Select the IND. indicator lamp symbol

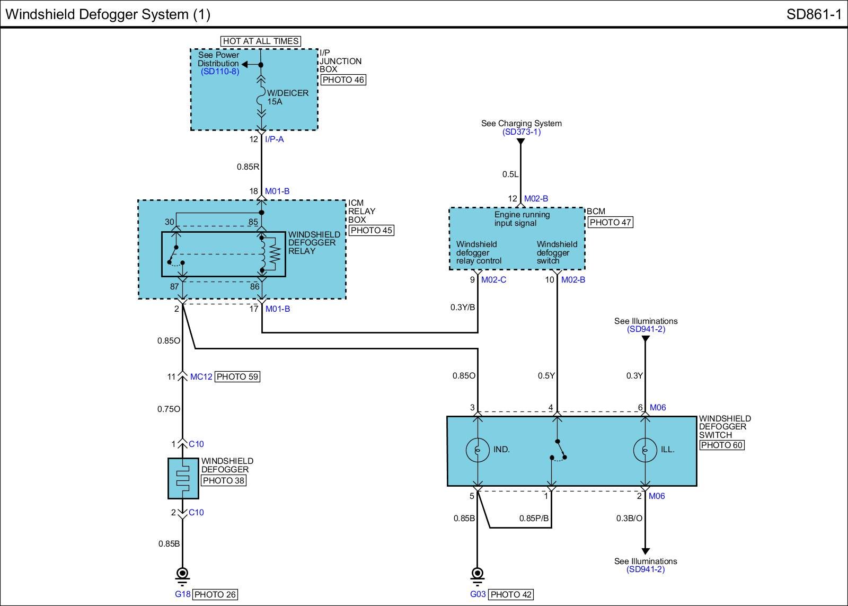(478, 450)
